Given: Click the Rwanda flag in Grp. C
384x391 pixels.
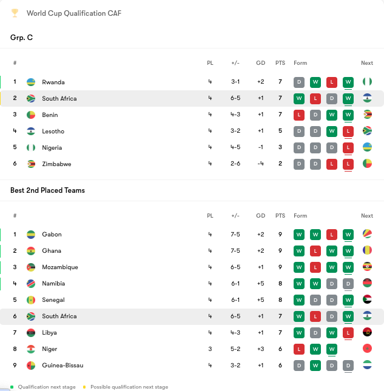Looking at the screenshot, I should [31, 82].
